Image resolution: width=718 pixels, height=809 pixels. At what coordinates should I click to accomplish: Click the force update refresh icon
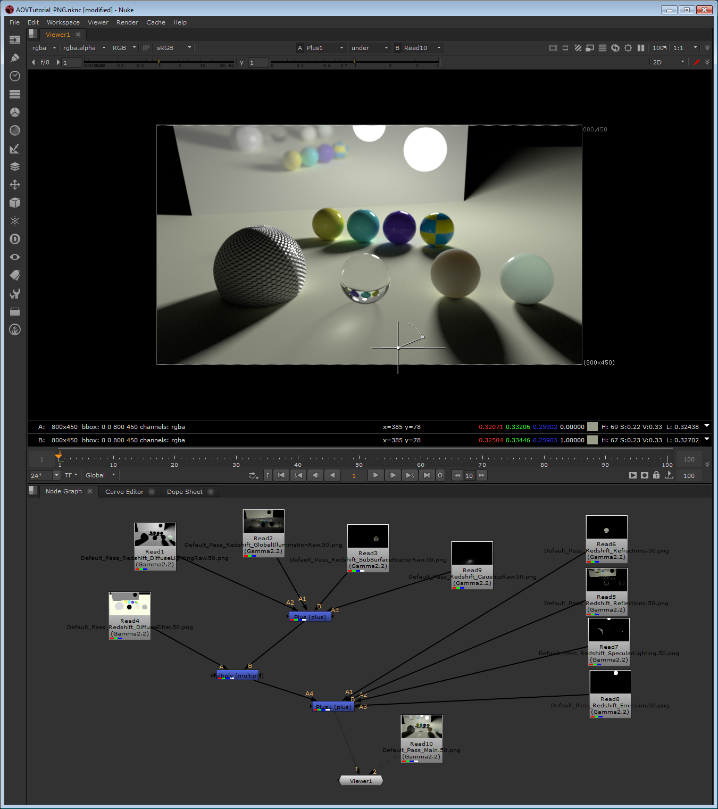pos(615,48)
